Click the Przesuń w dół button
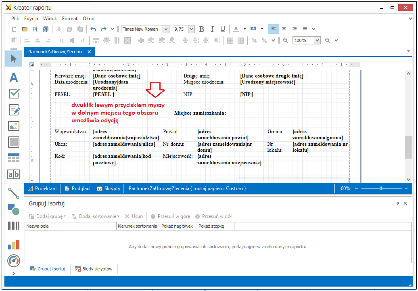Viewport: 418px width, 291px height. [213, 216]
